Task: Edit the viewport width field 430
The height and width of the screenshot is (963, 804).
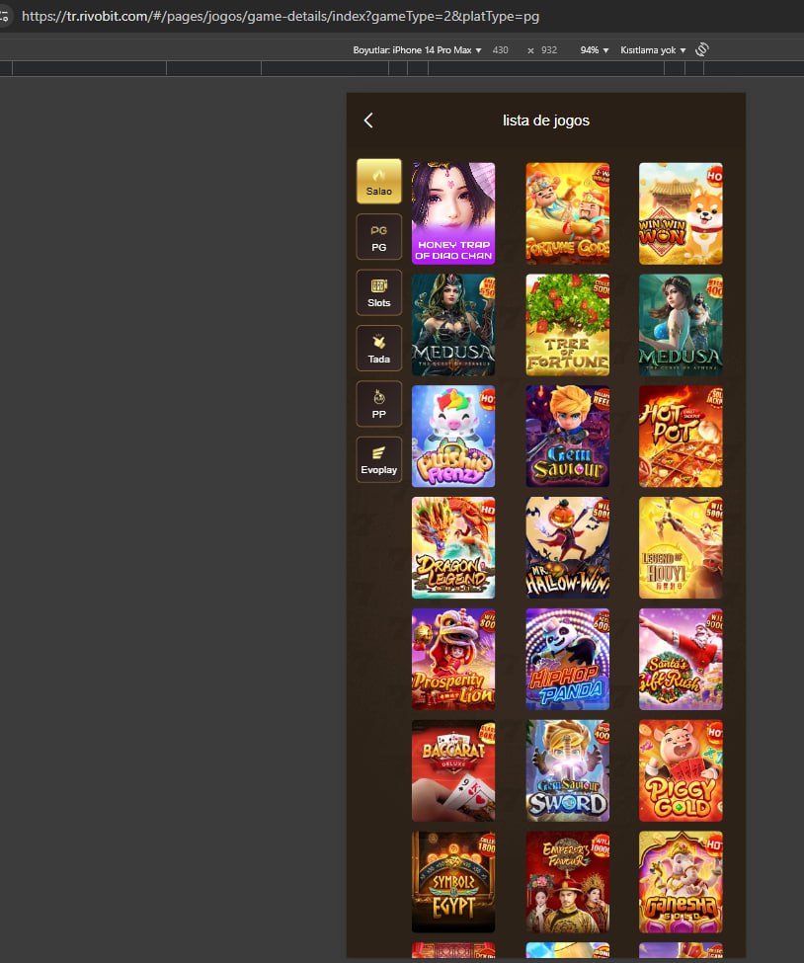Action: click(501, 50)
